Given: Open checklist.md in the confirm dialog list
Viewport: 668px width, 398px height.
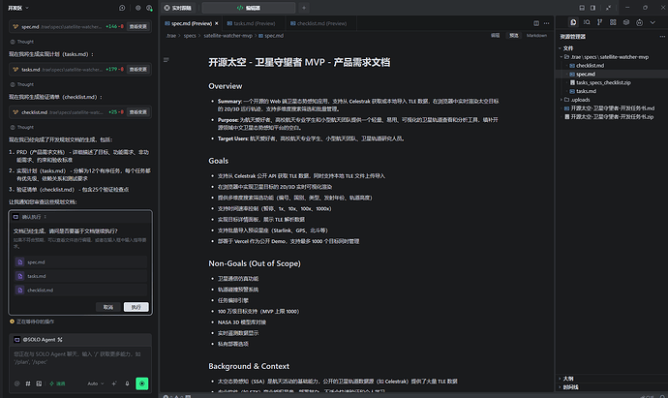Looking at the screenshot, I should [x=80, y=291].
